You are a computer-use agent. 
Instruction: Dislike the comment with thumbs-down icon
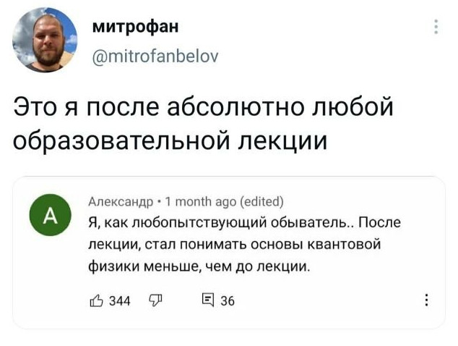click(153, 300)
